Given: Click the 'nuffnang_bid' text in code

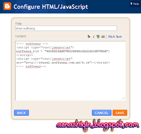Looking at the screenshot, I should (x=27, y=51).
